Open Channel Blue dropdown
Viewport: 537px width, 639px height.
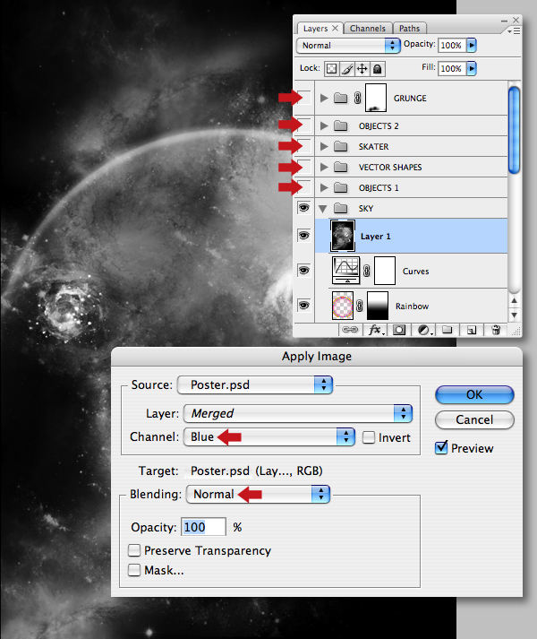(x=269, y=436)
